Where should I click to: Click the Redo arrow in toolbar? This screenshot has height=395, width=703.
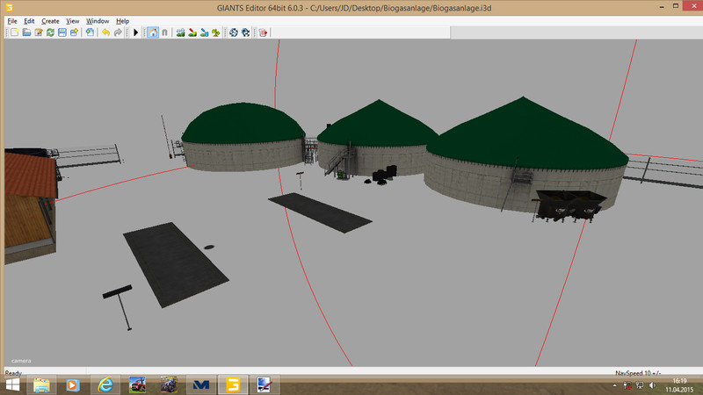click(x=118, y=32)
